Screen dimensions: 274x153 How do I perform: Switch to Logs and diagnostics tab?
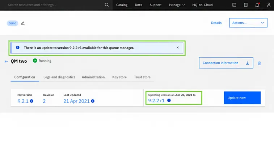tap(59, 77)
